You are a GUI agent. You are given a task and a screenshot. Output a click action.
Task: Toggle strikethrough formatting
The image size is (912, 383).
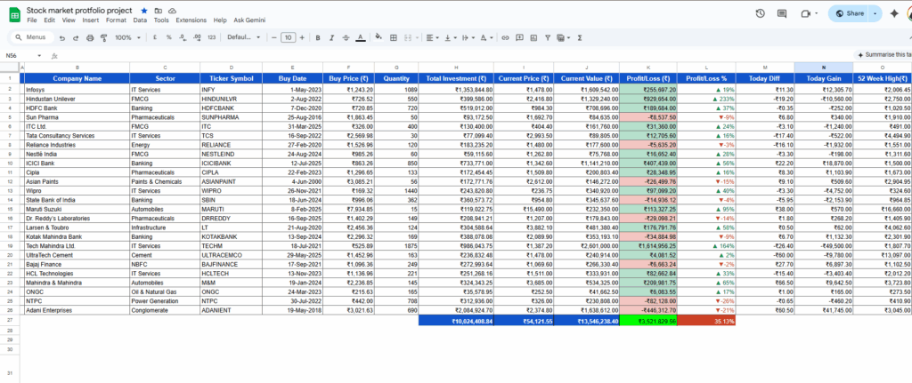point(345,37)
